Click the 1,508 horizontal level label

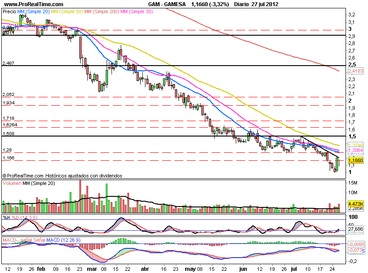click(8, 133)
